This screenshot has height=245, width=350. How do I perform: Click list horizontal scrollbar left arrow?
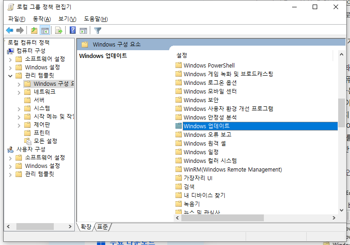click(177, 218)
